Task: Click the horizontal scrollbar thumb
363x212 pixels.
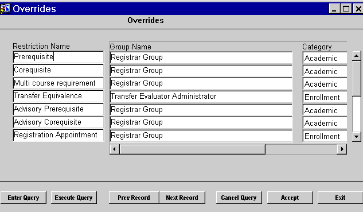Action: (x=192, y=149)
